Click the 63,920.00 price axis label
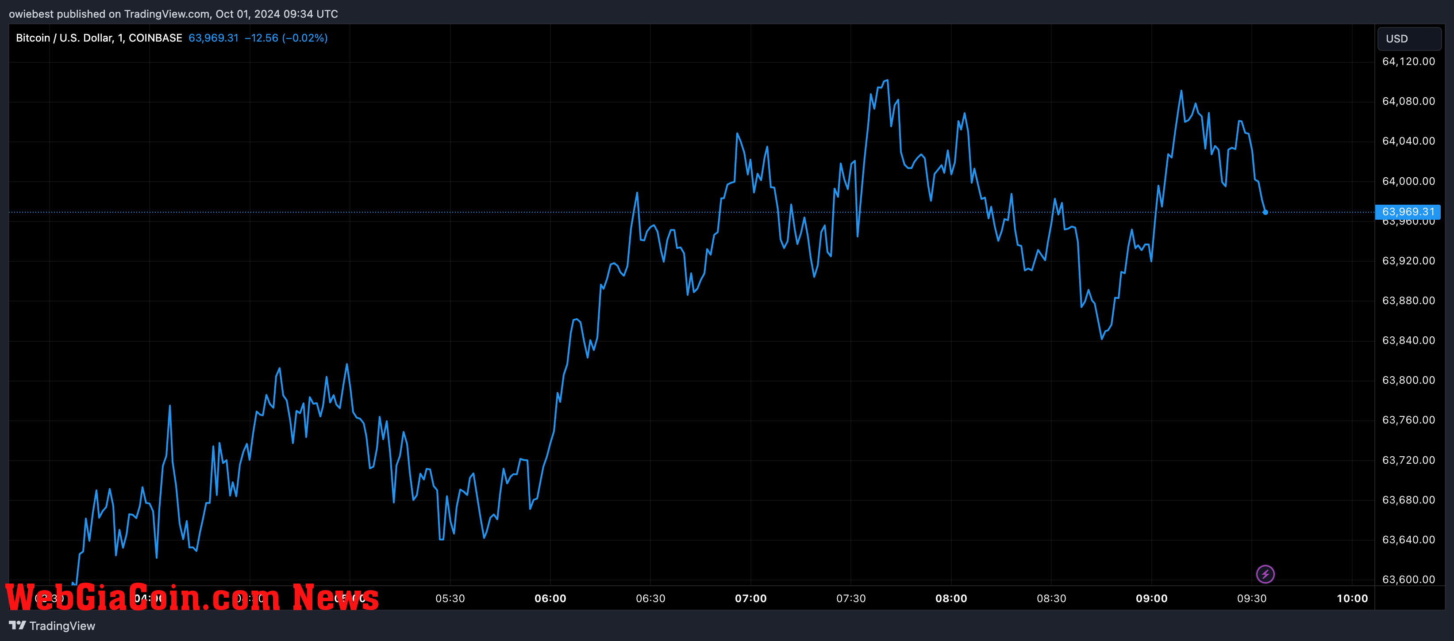Image resolution: width=1454 pixels, height=641 pixels. click(x=1408, y=260)
